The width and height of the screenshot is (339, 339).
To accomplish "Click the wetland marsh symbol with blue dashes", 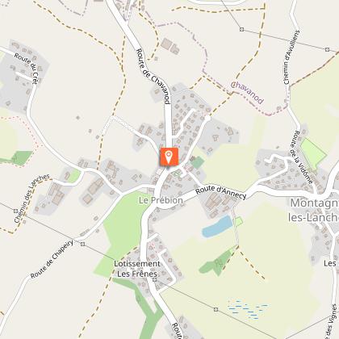I will (x=248, y=310).
